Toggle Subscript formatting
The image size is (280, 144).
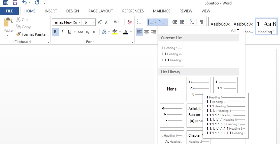[x=87, y=32]
